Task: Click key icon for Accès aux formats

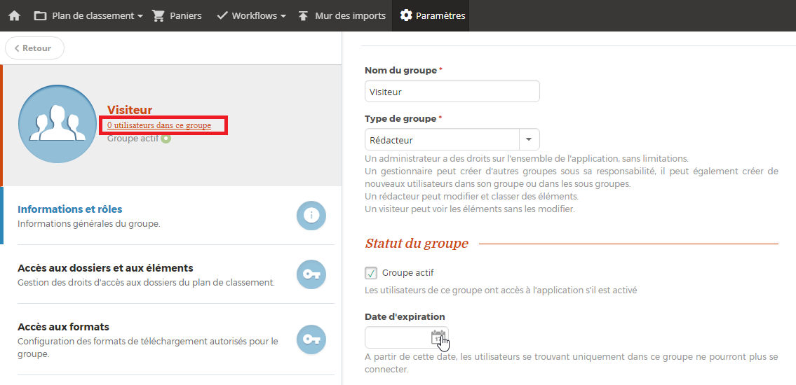Action: coord(311,339)
